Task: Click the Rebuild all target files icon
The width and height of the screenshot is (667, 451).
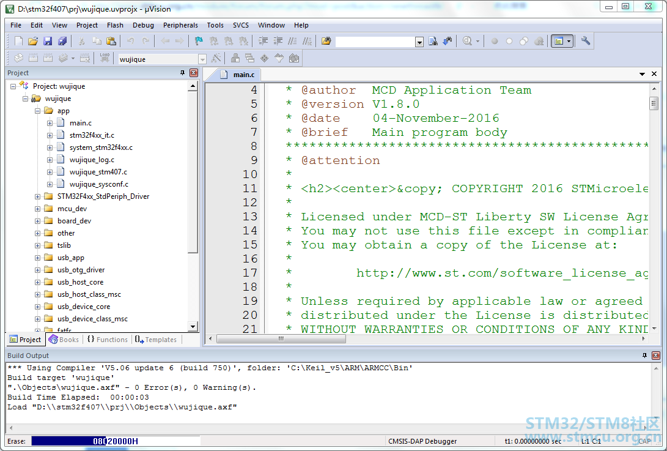Action: tap(48, 58)
